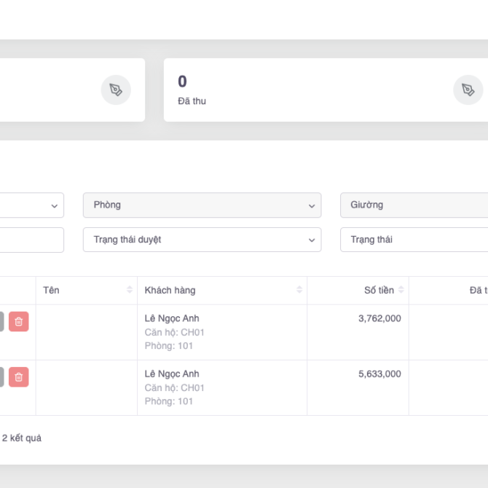Viewport: 488px width, 488px height.
Task: Click the gray action button in the second row
Action: [x=1, y=377]
